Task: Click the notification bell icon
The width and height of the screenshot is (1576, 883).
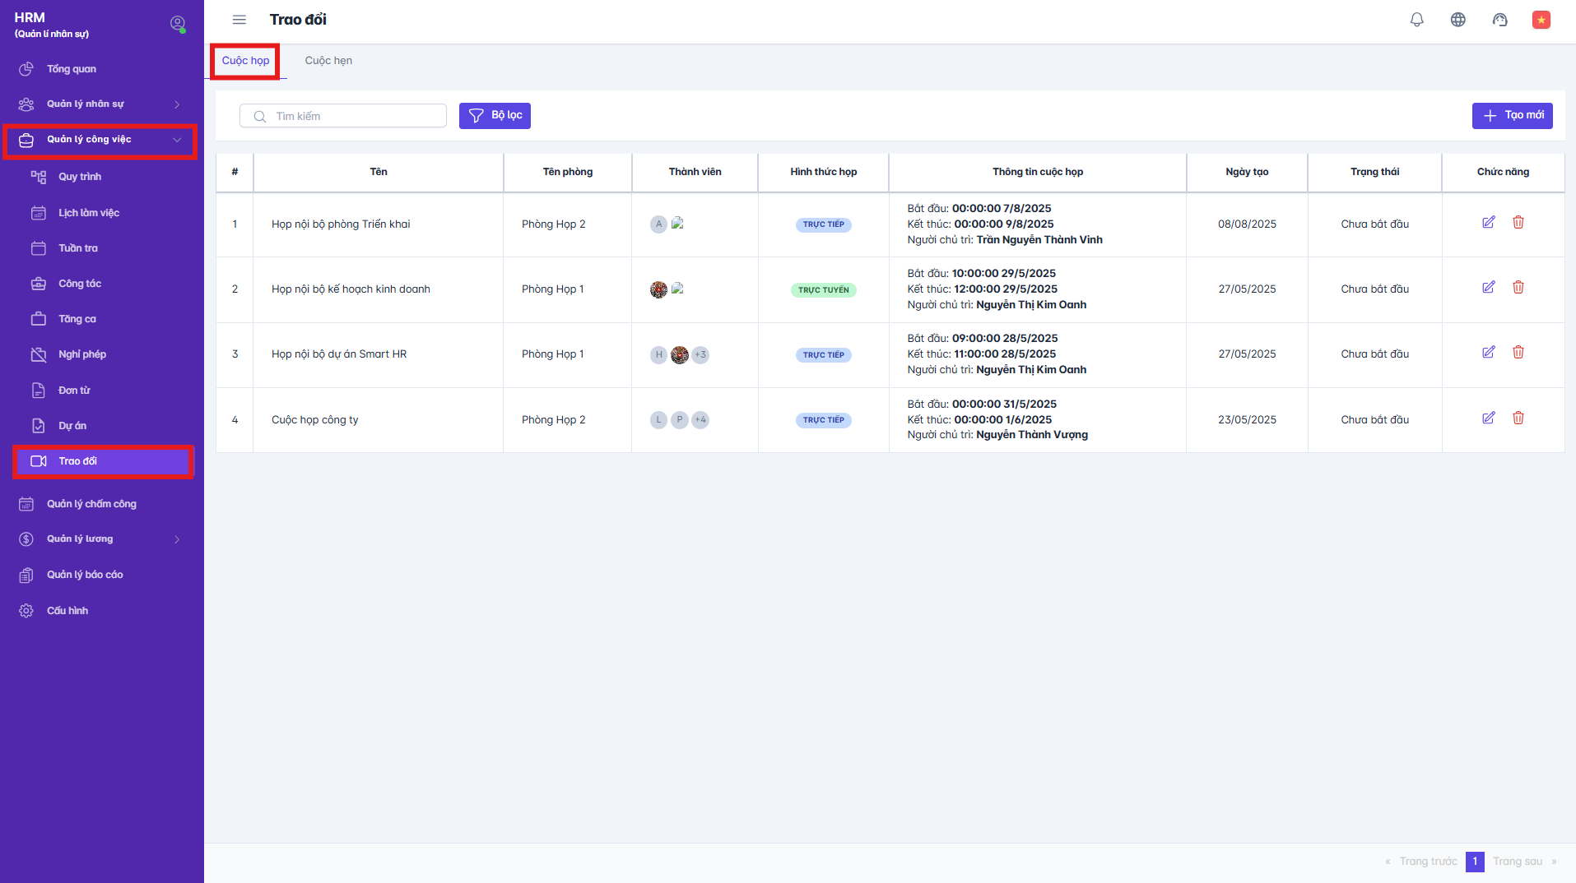Action: pos(1416,20)
